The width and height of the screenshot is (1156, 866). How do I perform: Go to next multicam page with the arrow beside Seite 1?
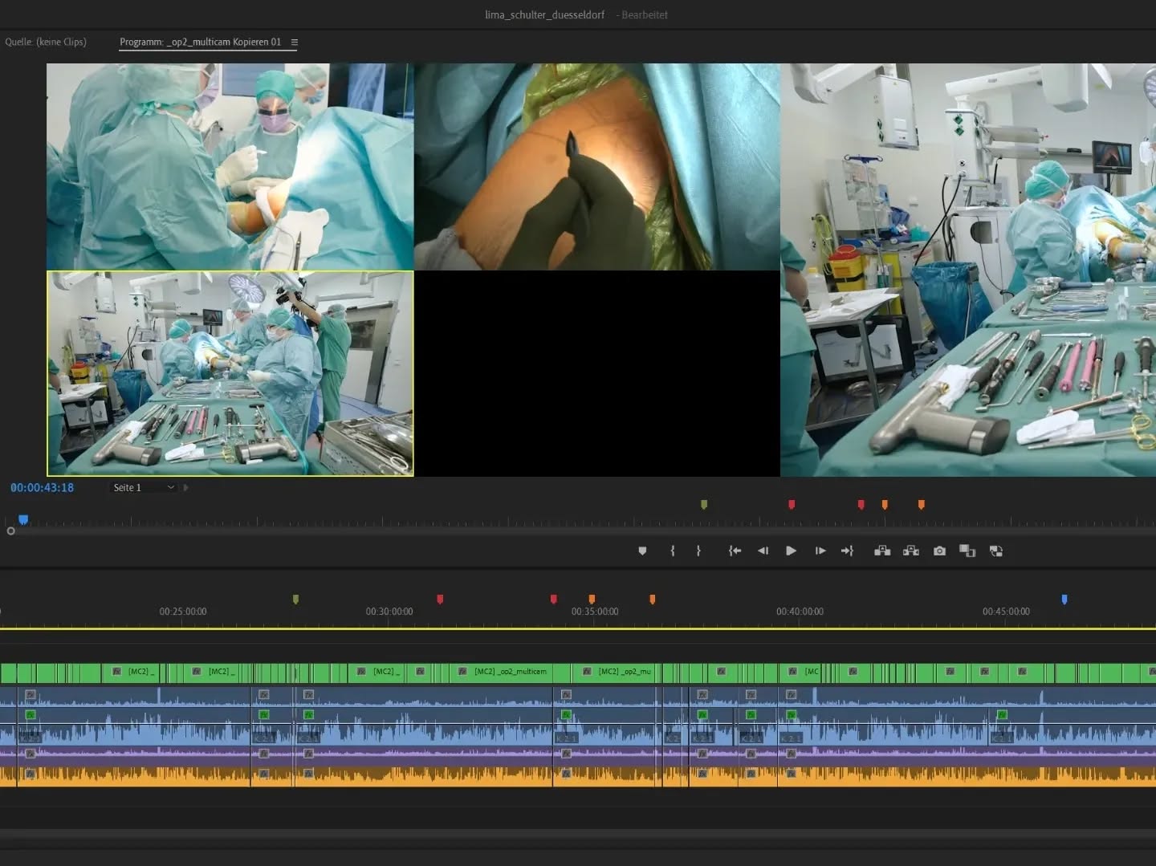[185, 487]
